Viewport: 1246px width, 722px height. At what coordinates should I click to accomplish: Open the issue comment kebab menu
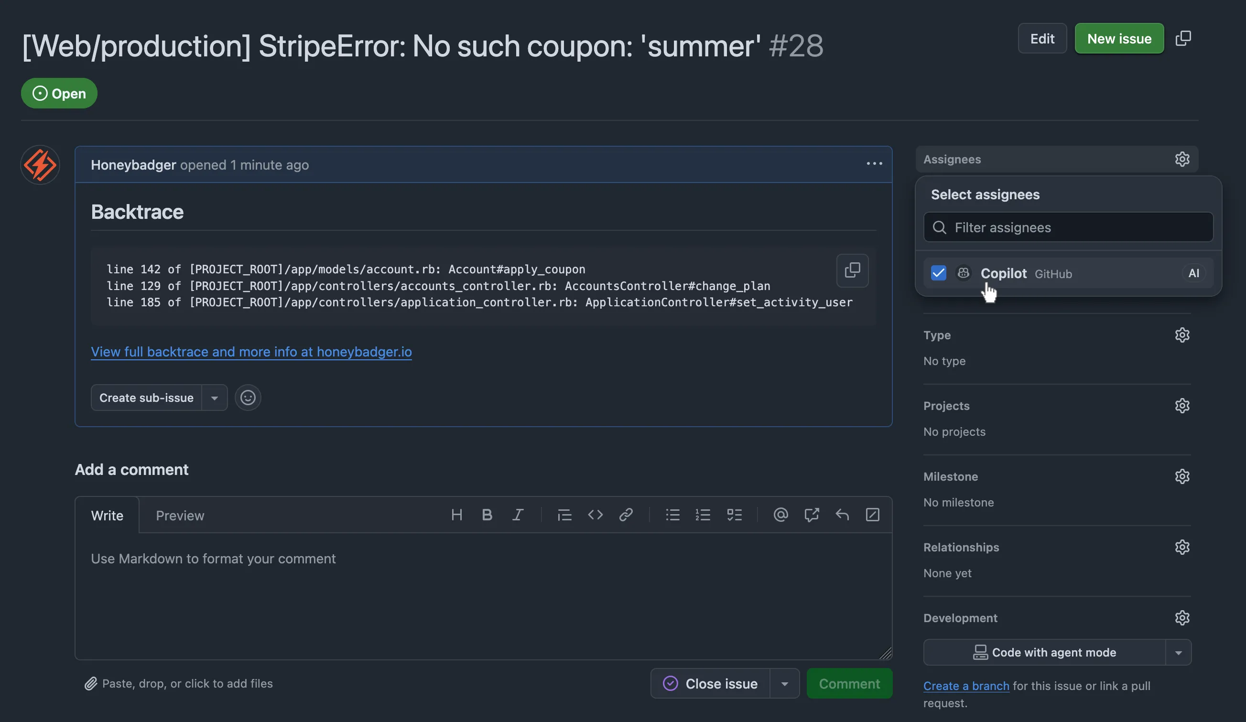874,164
